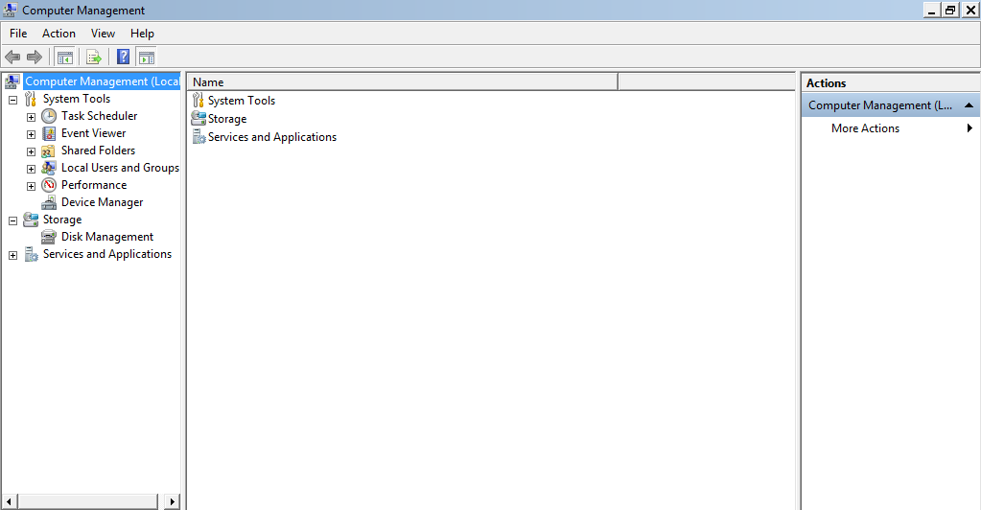Click Services and Applications text in list
981x510 pixels.
(x=272, y=136)
